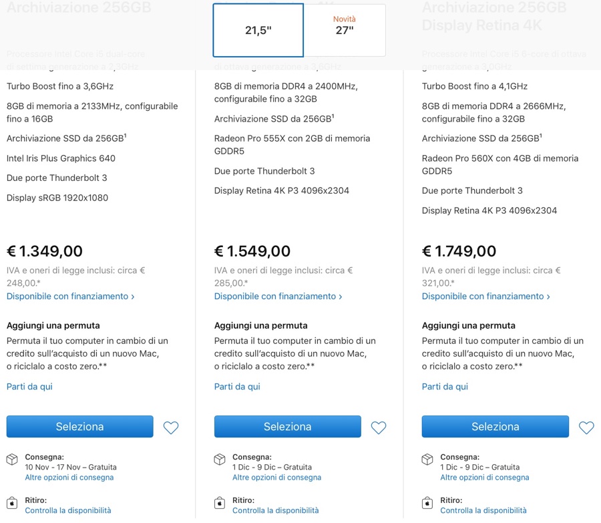Open Disponibile con finanziamento under €1.549,00

click(278, 296)
